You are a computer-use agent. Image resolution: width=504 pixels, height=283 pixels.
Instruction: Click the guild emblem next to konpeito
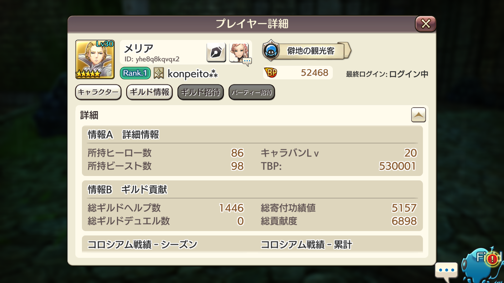click(159, 73)
